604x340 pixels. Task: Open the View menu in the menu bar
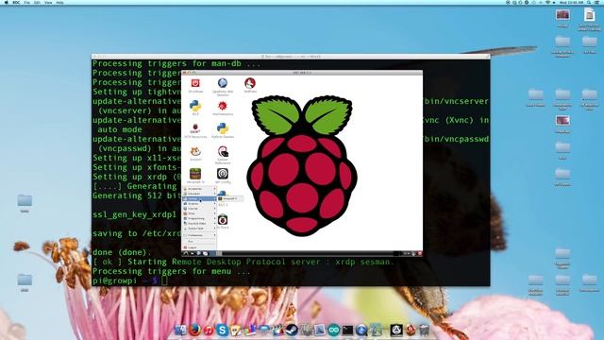(48, 2)
